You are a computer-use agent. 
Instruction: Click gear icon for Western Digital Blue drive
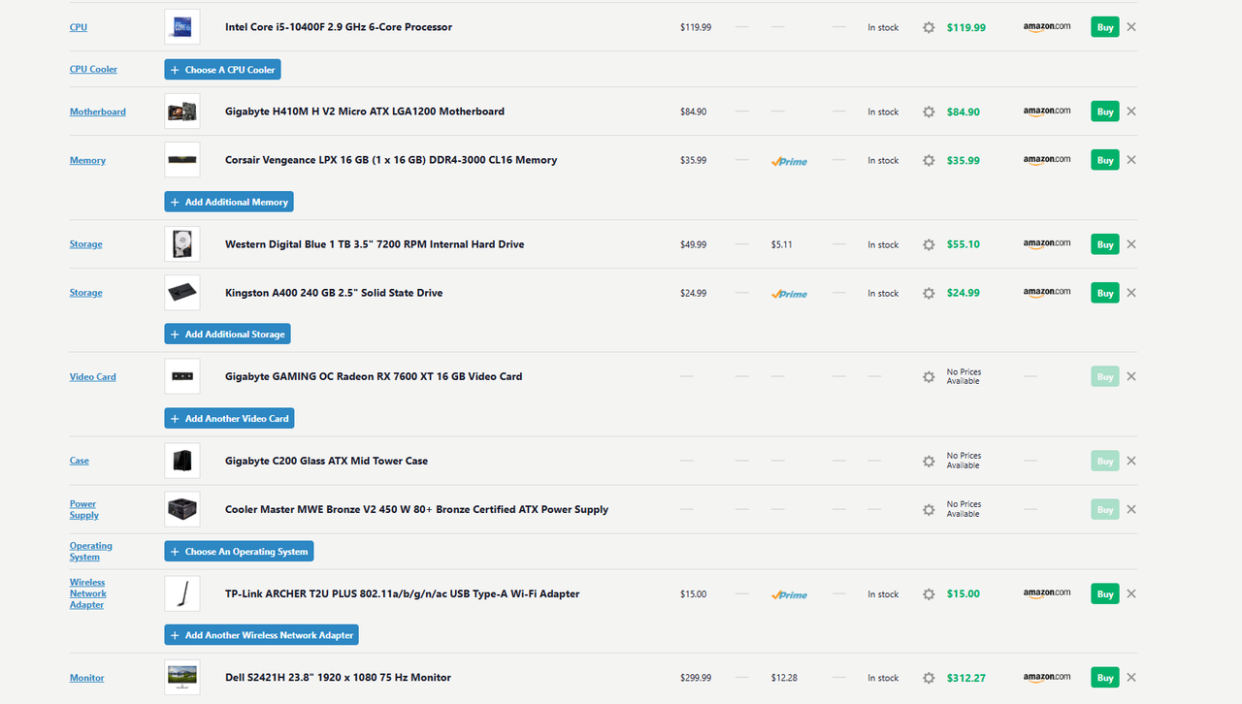click(x=929, y=244)
